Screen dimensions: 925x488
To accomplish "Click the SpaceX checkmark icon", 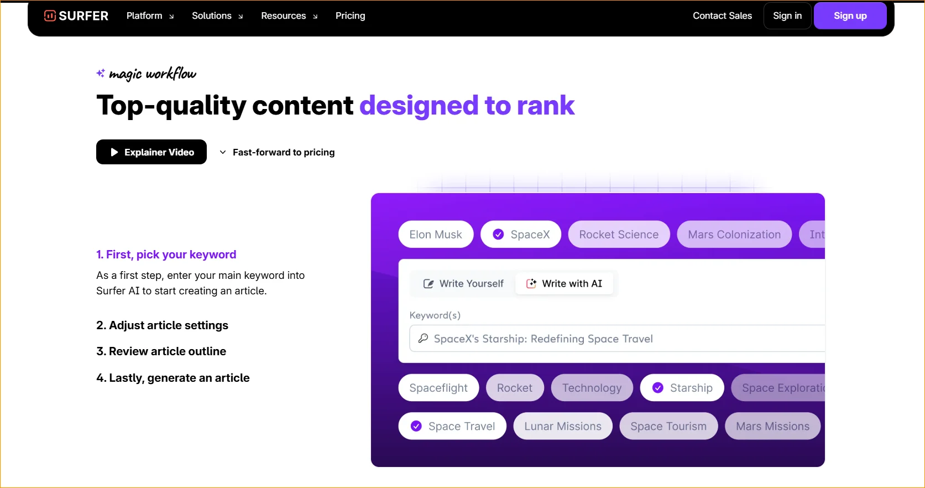I will click(x=498, y=235).
